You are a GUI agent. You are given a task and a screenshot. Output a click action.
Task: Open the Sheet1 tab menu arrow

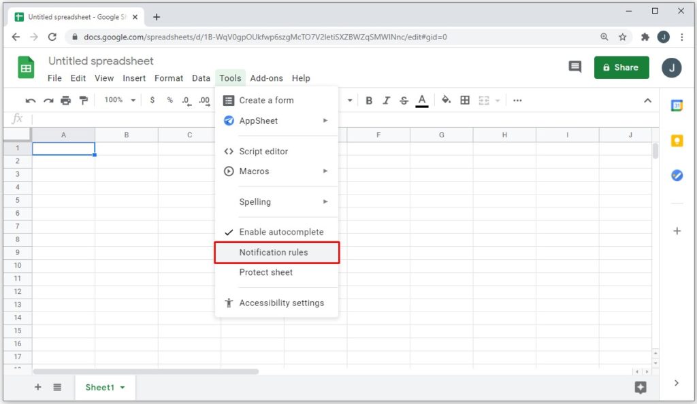click(x=123, y=387)
